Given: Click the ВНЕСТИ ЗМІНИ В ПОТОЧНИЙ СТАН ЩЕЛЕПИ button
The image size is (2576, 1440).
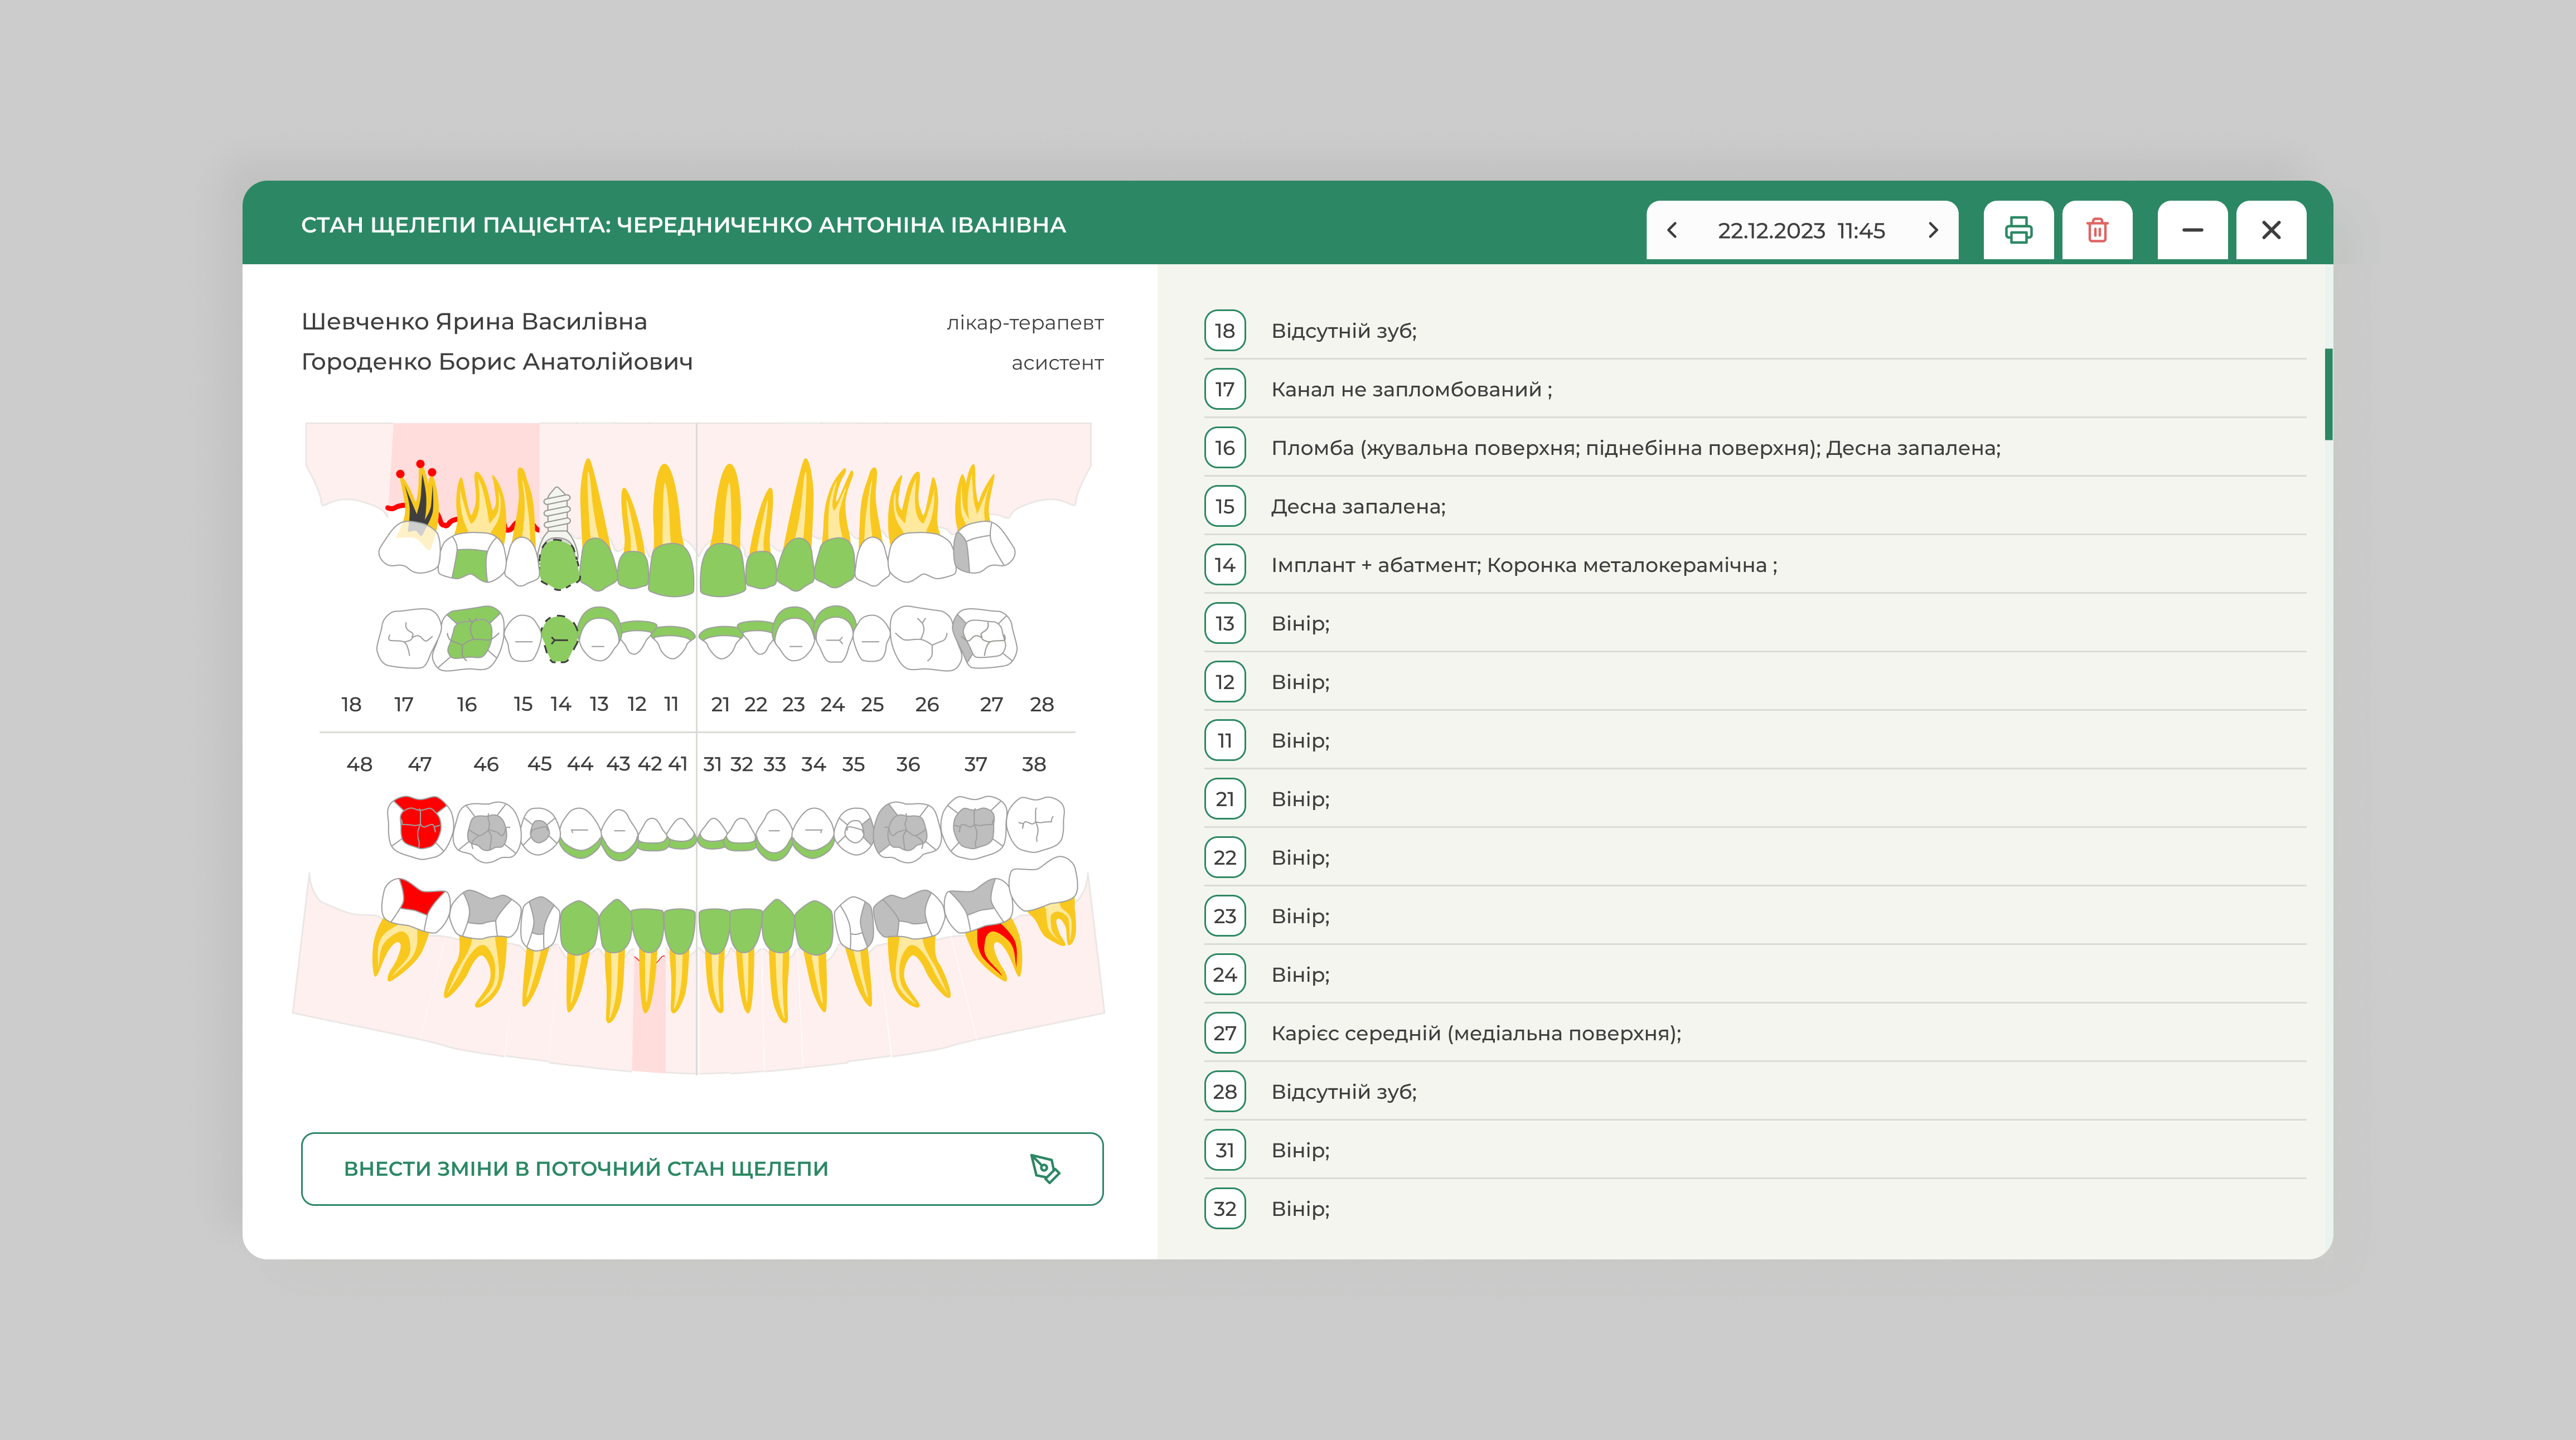Looking at the screenshot, I should [701, 1168].
